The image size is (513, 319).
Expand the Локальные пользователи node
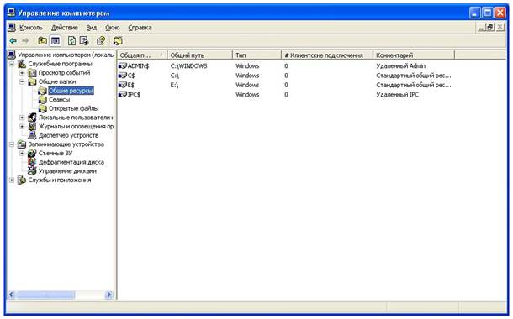22,118
